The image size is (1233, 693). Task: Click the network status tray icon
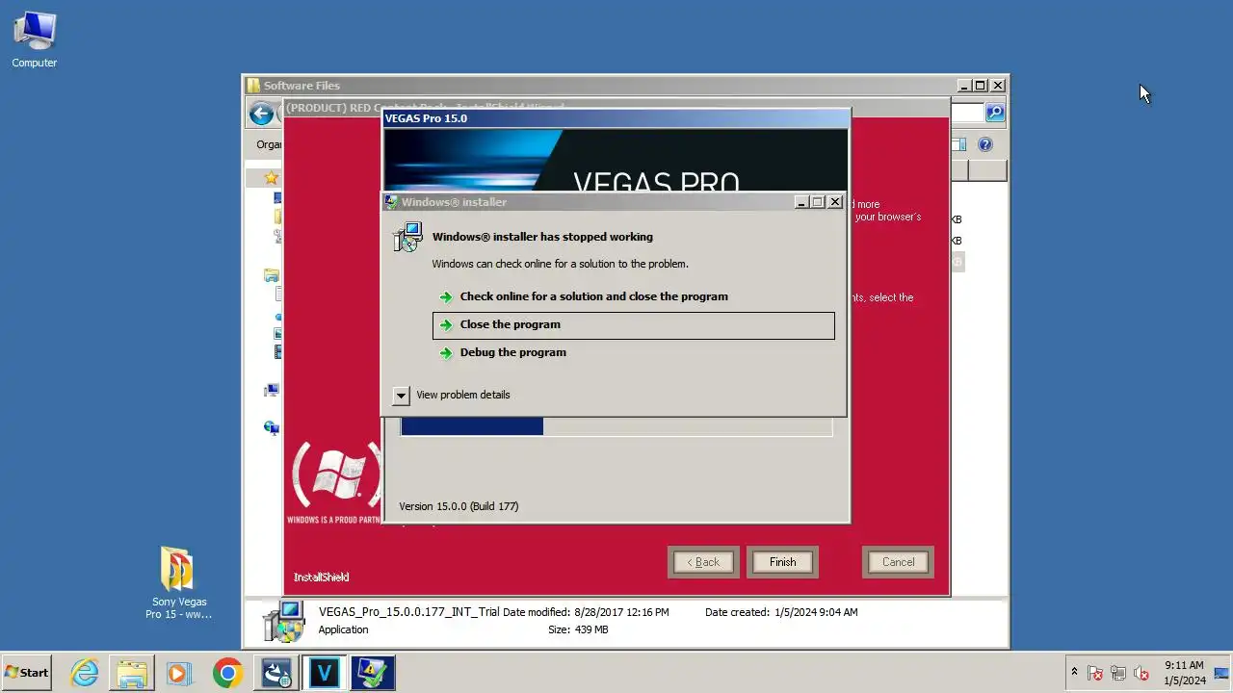[1118, 673]
